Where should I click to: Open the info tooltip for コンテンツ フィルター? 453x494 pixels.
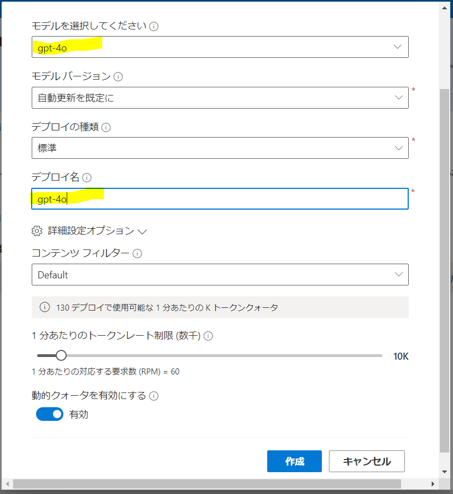(x=138, y=253)
